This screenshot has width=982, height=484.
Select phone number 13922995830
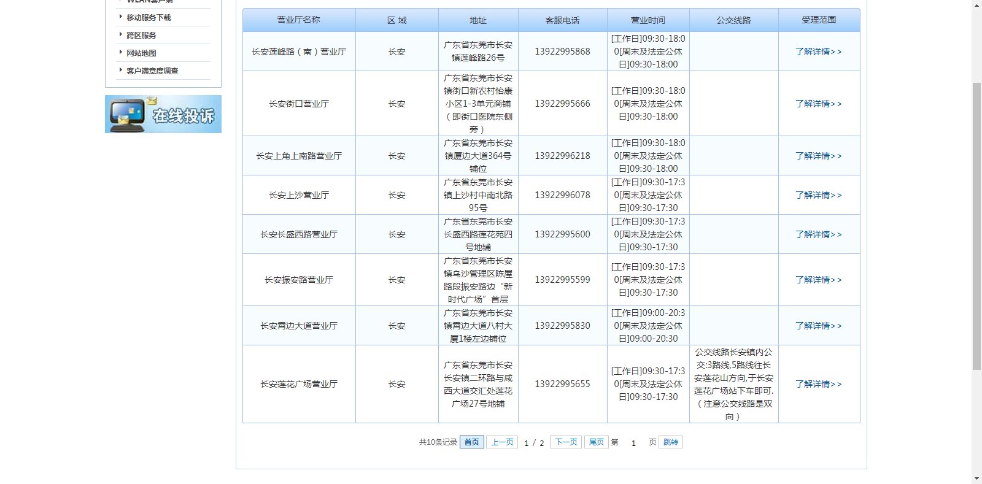[x=563, y=326]
